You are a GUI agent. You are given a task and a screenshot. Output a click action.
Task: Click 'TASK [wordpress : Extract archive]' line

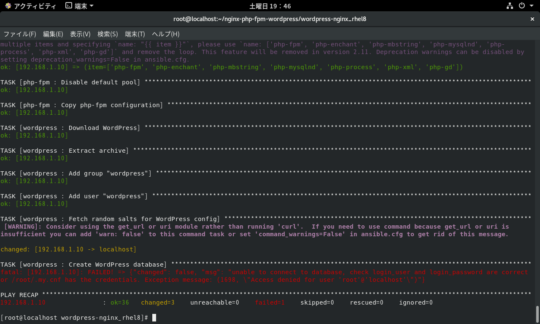266,151
